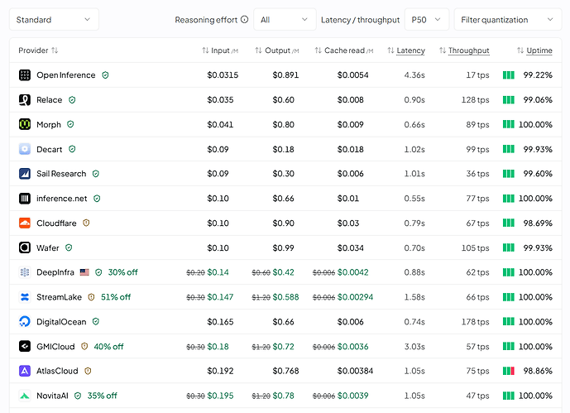The image size is (570, 413).
Task: Click the Sail Research provider logo
Action: [x=25, y=174]
